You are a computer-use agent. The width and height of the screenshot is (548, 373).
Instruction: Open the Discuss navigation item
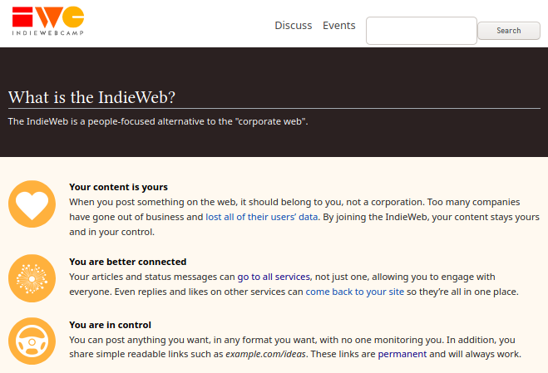click(x=294, y=26)
